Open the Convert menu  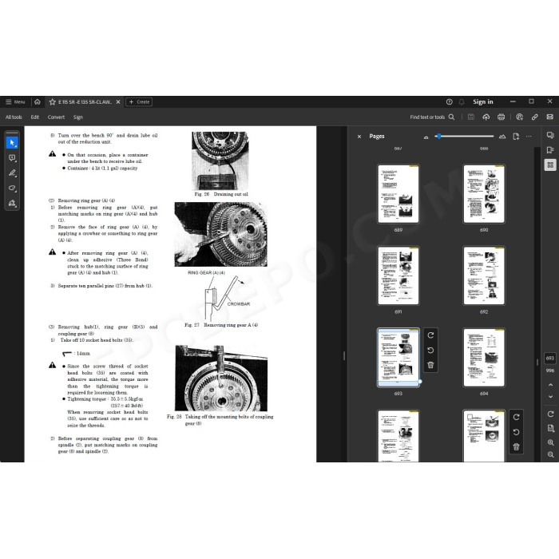[56, 117]
